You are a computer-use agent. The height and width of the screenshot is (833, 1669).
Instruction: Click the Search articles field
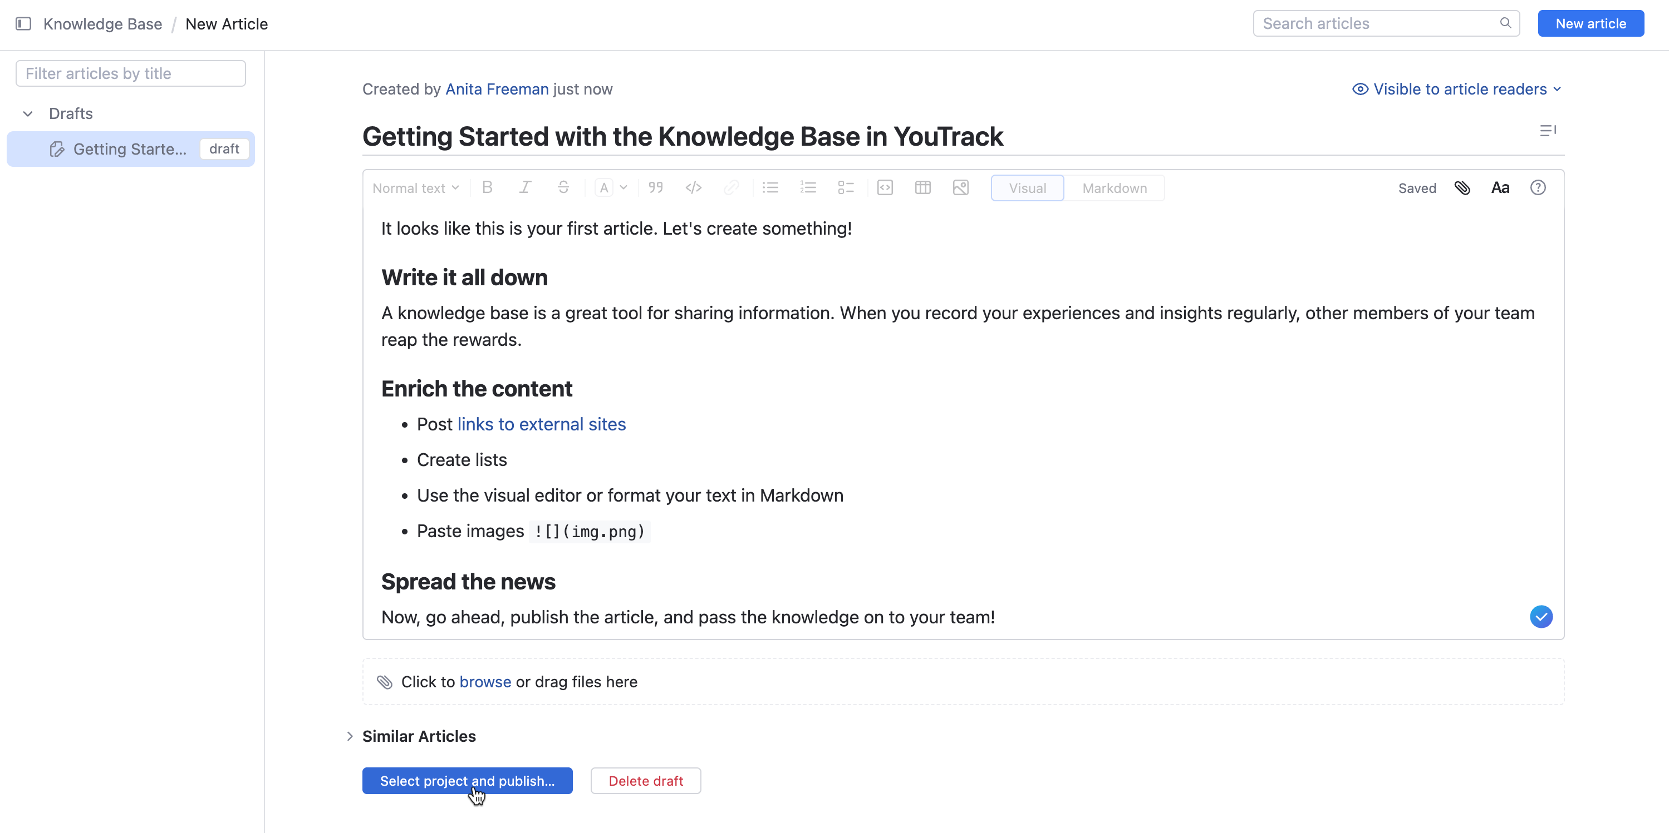1377,24
